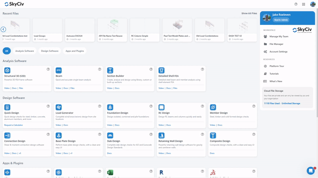Click help icon on Beam card
This screenshot has width=318, height=178.
coord(100,69)
